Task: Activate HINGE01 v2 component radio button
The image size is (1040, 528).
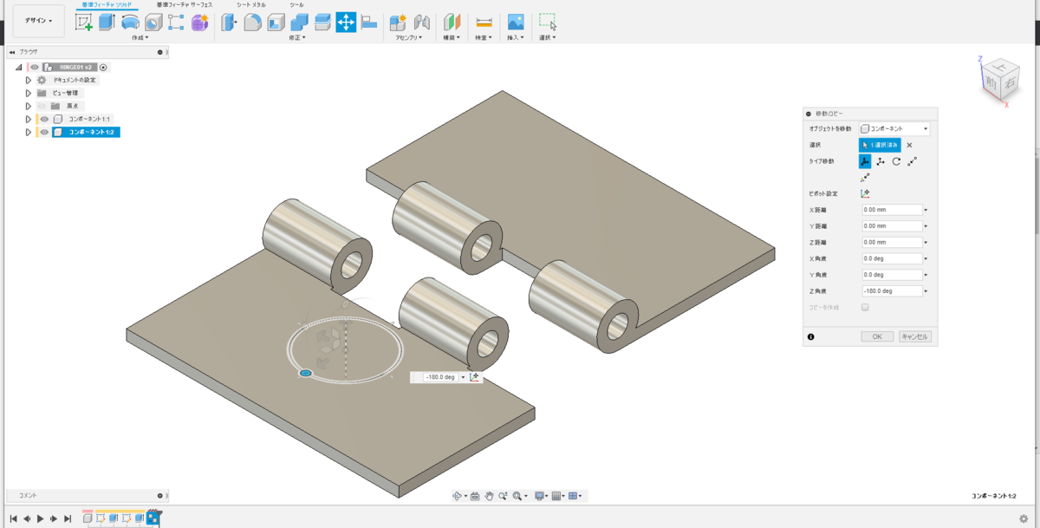Action: click(103, 67)
